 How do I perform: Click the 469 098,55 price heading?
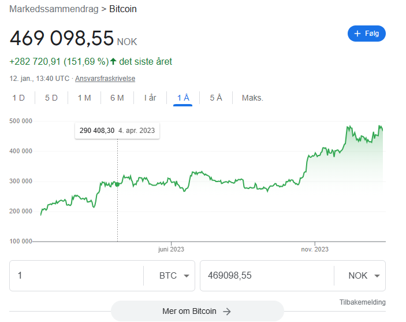(62, 38)
